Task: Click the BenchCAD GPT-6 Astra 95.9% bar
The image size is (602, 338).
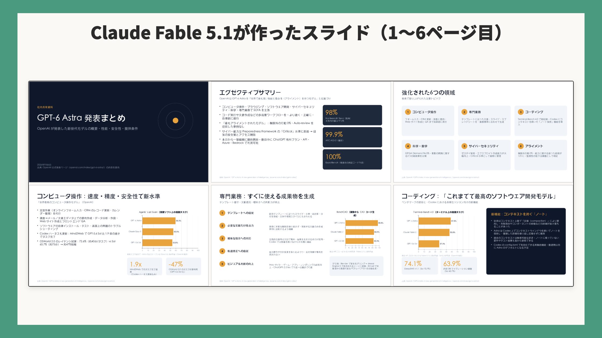Action: coord(361,223)
